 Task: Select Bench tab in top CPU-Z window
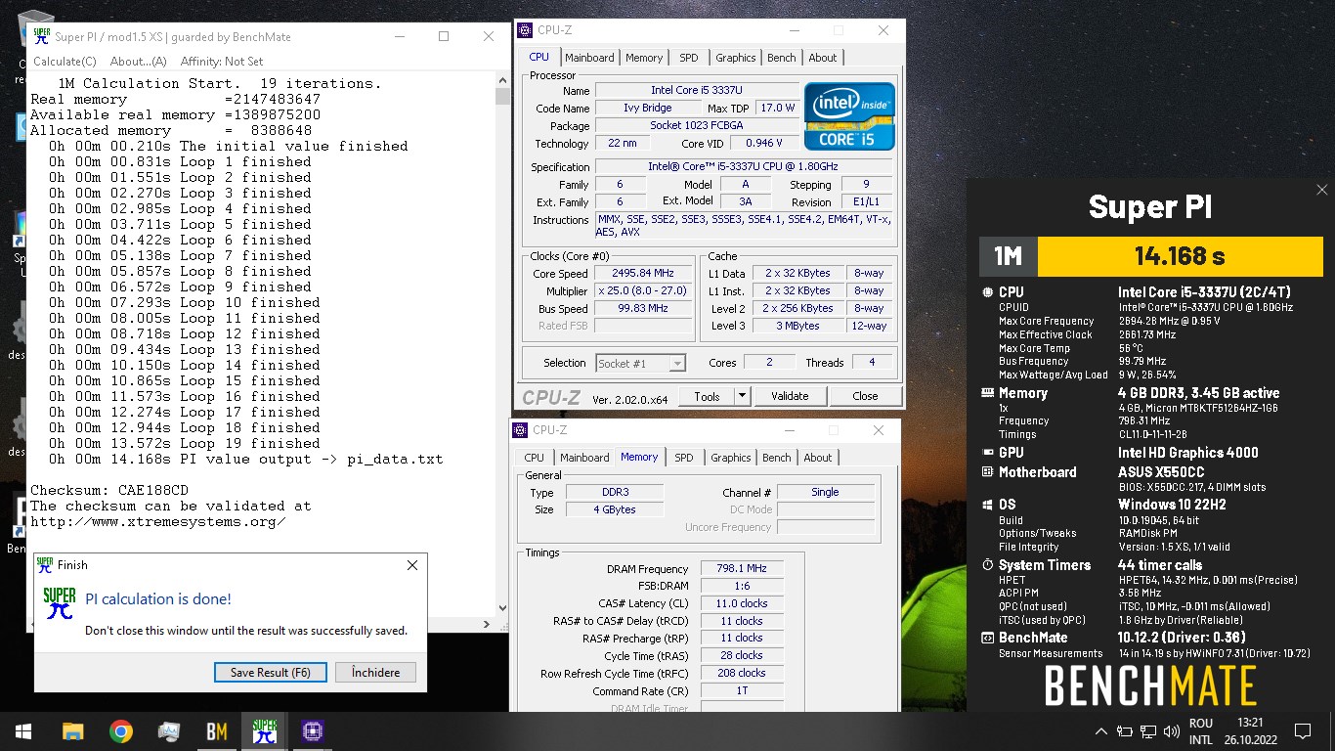[x=781, y=58]
